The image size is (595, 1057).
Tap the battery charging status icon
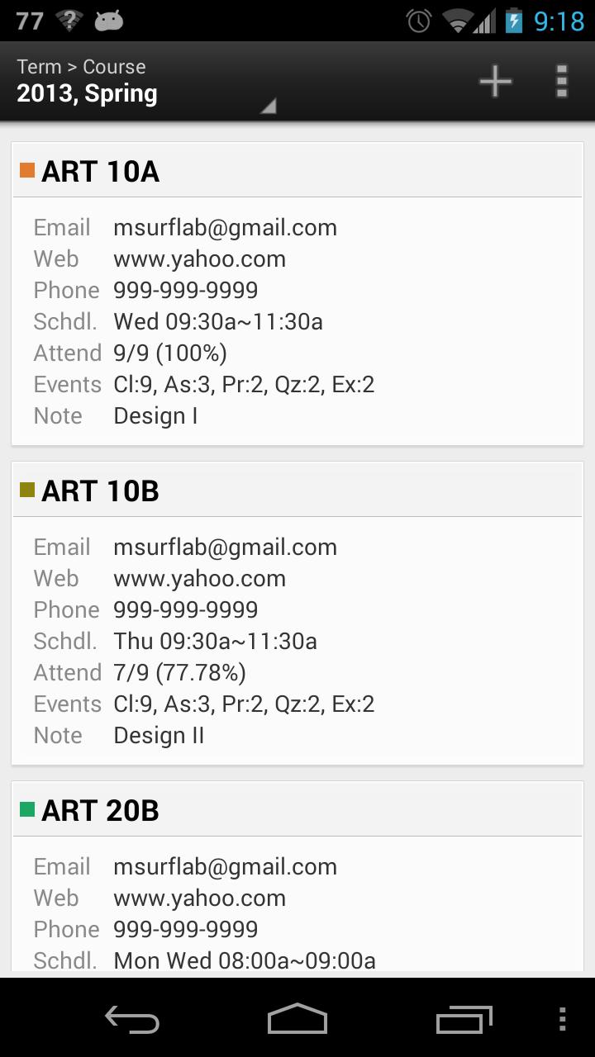514,21
